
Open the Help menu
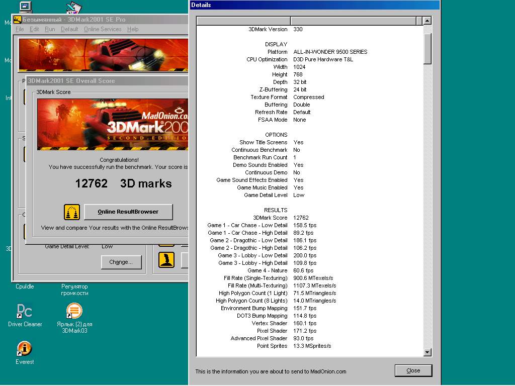133,29
